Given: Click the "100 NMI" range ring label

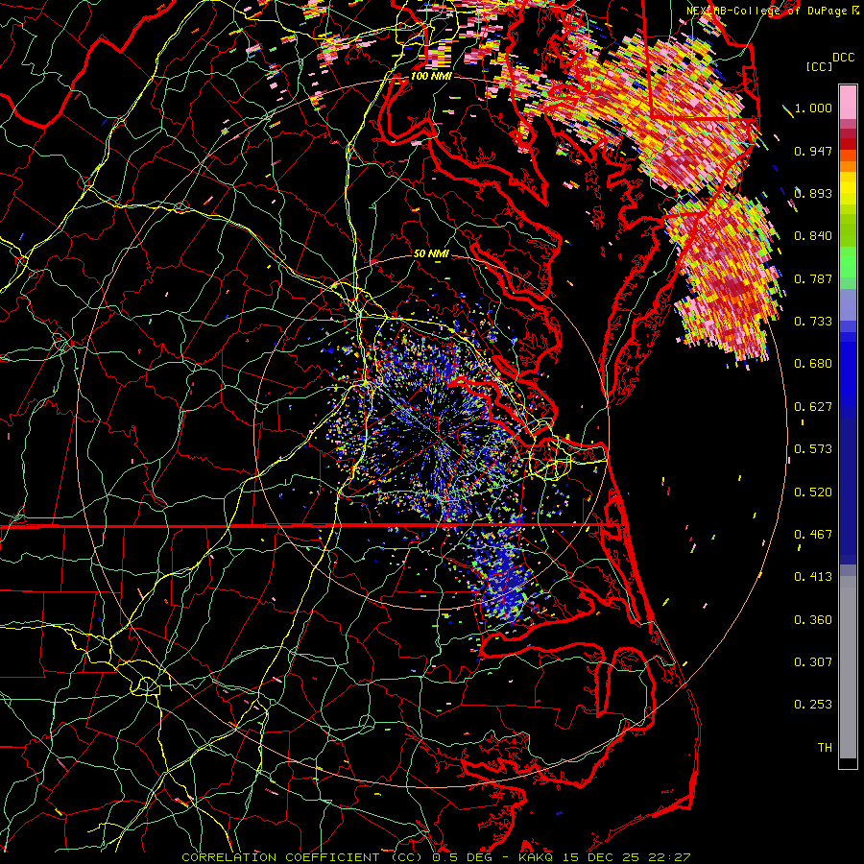Looking at the screenshot, I should [x=431, y=76].
